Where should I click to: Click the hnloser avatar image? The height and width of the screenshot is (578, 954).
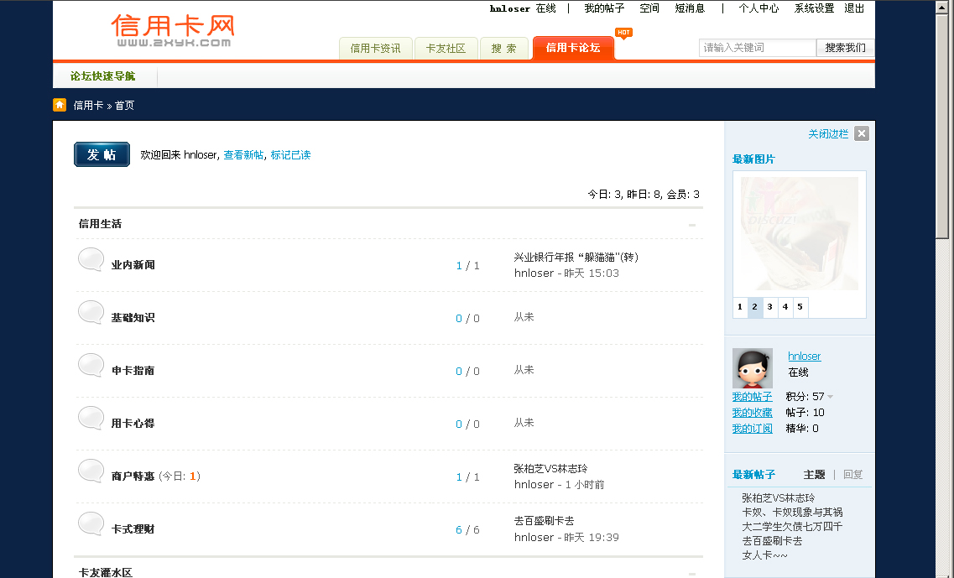point(753,368)
